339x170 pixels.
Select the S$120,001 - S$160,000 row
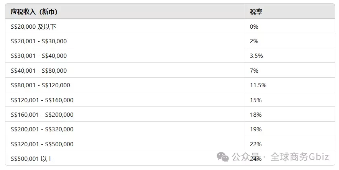[x=170, y=100]
